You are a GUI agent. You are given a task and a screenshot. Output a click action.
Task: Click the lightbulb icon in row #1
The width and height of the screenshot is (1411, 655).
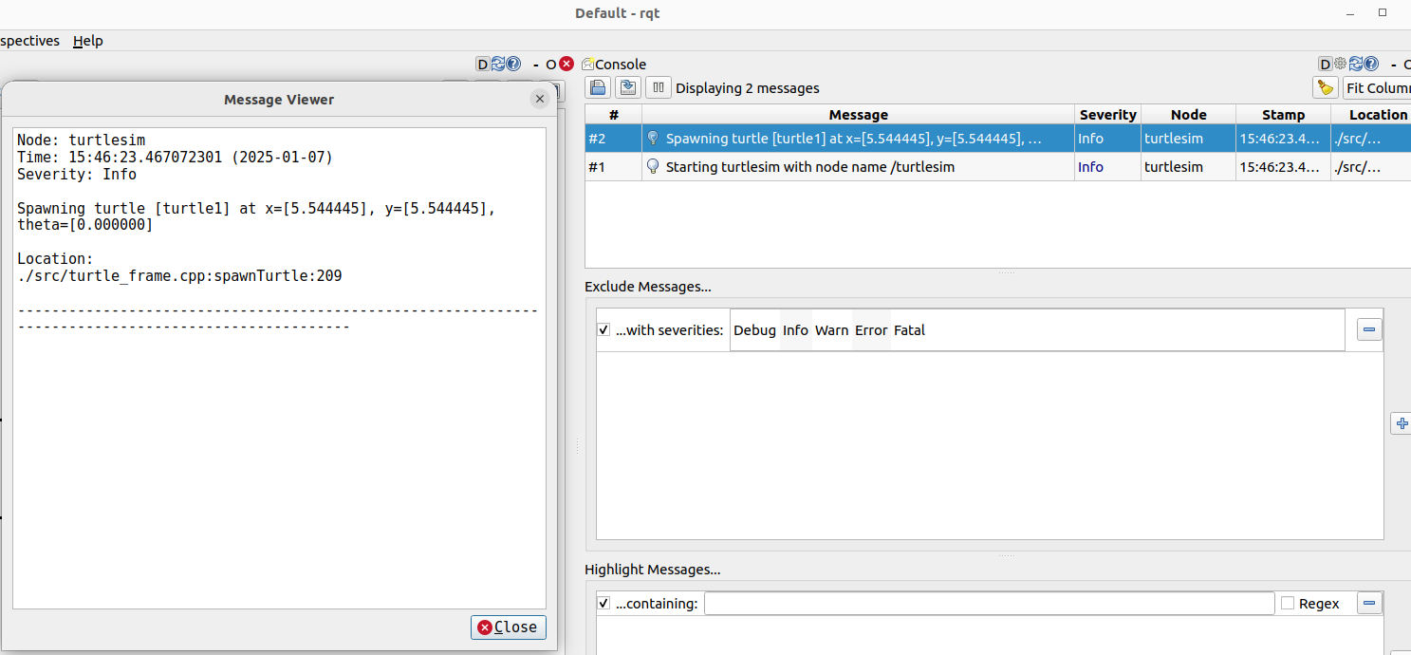653,166
